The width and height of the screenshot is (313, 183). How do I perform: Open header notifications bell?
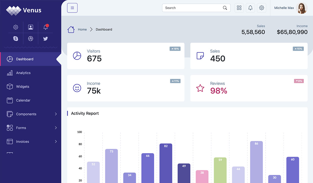(250, 8)
